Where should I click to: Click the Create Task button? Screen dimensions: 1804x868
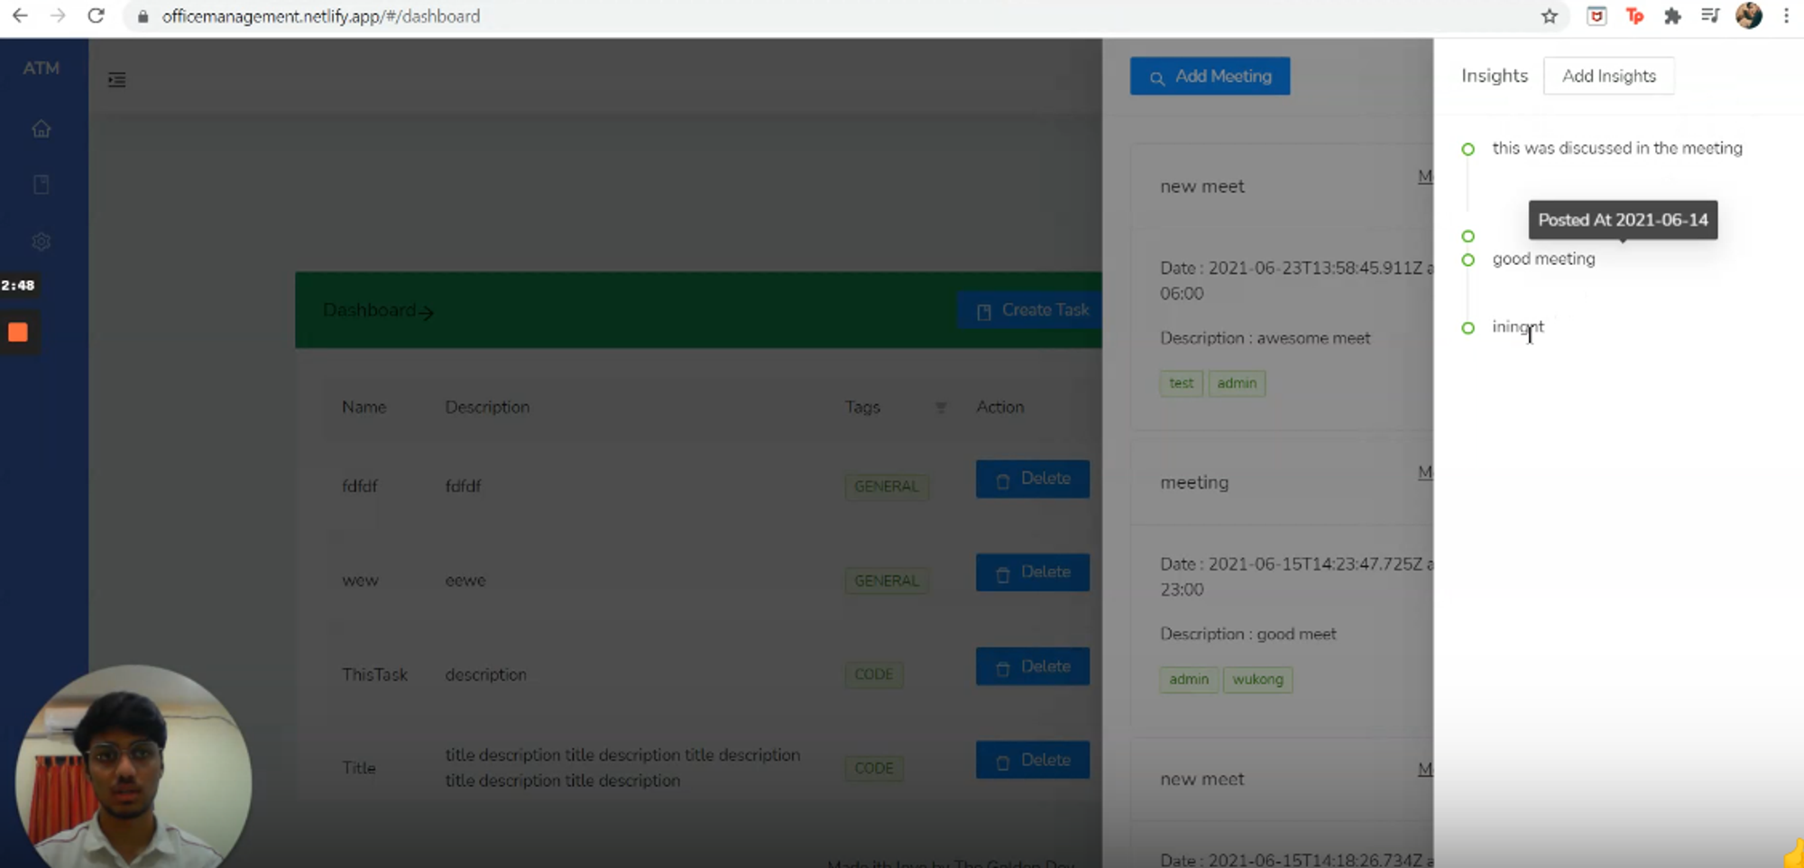[x=1032, y=310]
